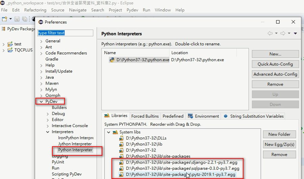Click the System libs folder icon

115,132
